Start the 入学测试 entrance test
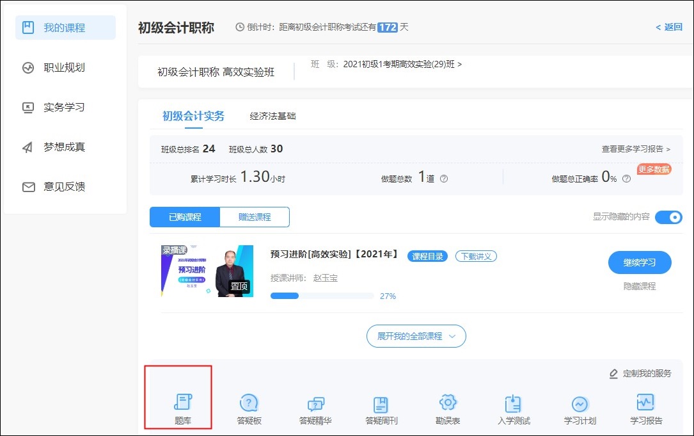Viewport: 694px width, 436px height. click(x=514, y=407)
